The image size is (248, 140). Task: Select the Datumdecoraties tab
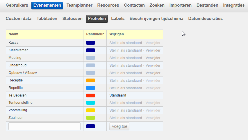click(205, 19)
